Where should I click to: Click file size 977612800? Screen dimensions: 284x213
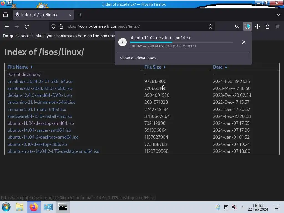coord(155,81)
